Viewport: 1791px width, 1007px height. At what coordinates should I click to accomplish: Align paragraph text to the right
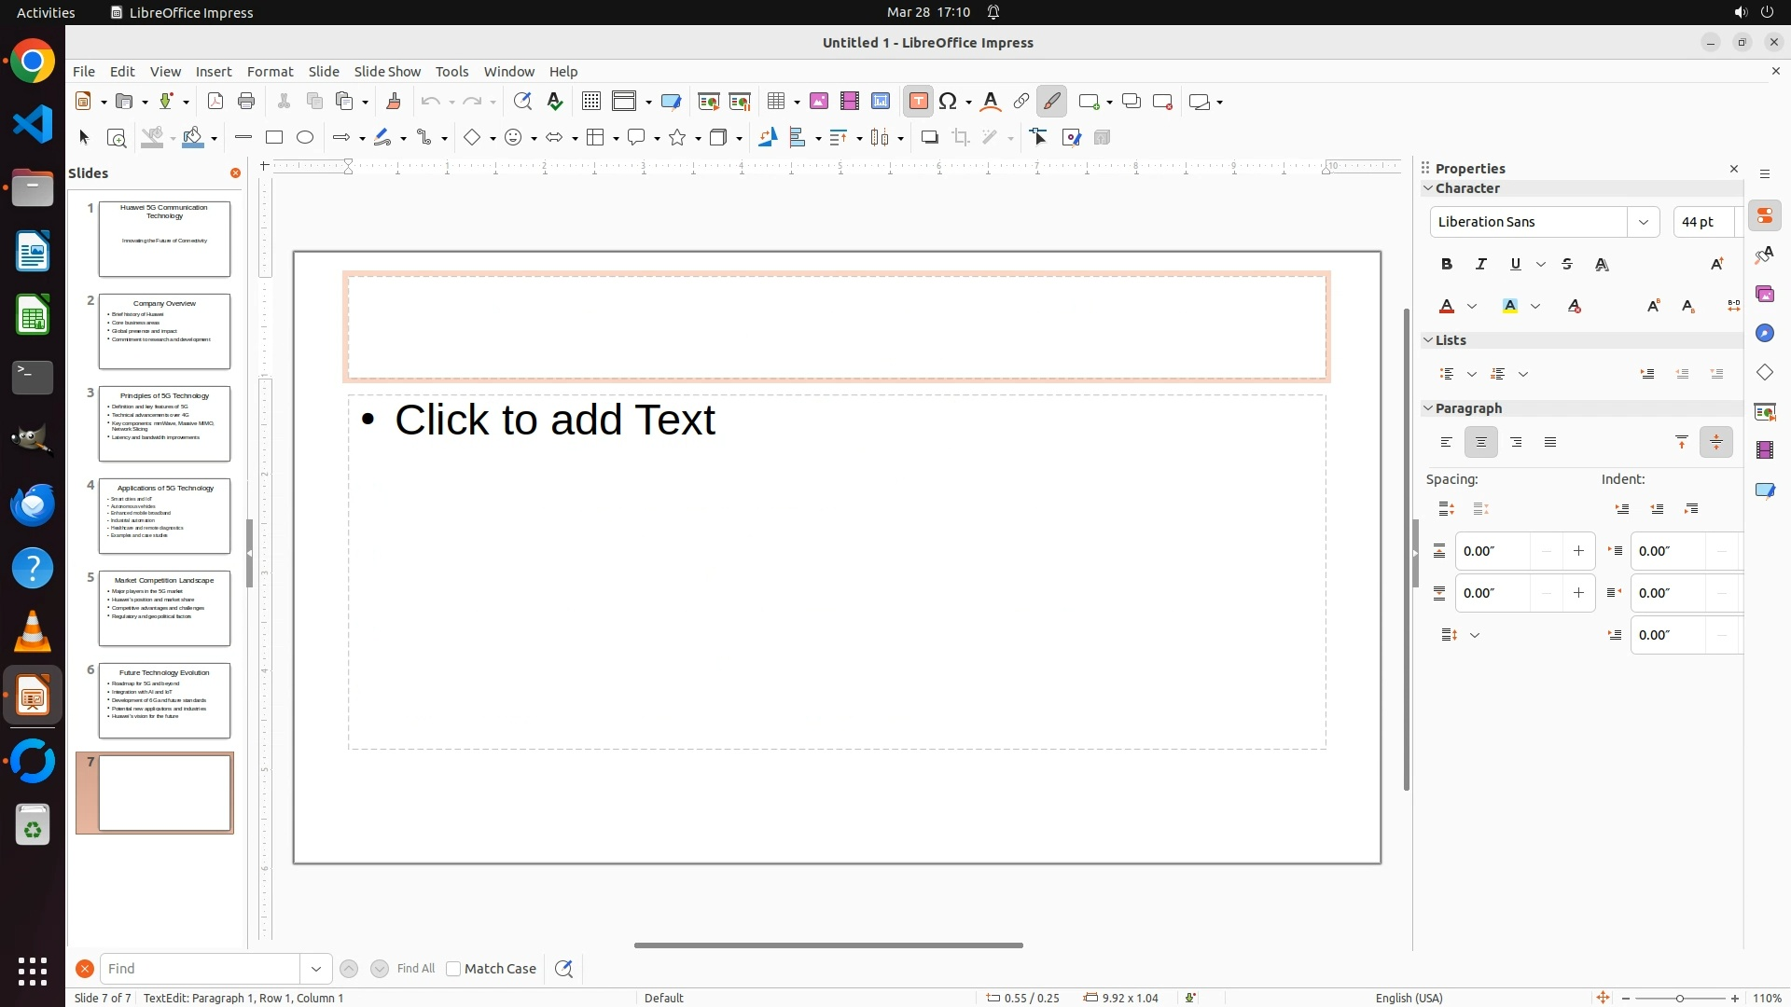click(x=1516, y=443)
